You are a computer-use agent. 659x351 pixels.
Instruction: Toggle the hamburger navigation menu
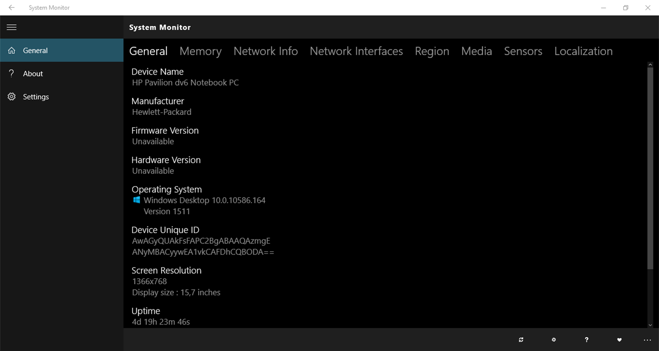click(x=12, y=27)
